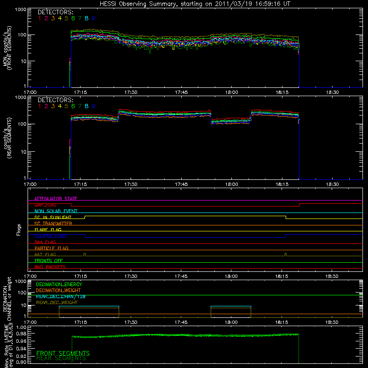Select cyan detector 8 in the front segments legend

click(x=86, y=18)
